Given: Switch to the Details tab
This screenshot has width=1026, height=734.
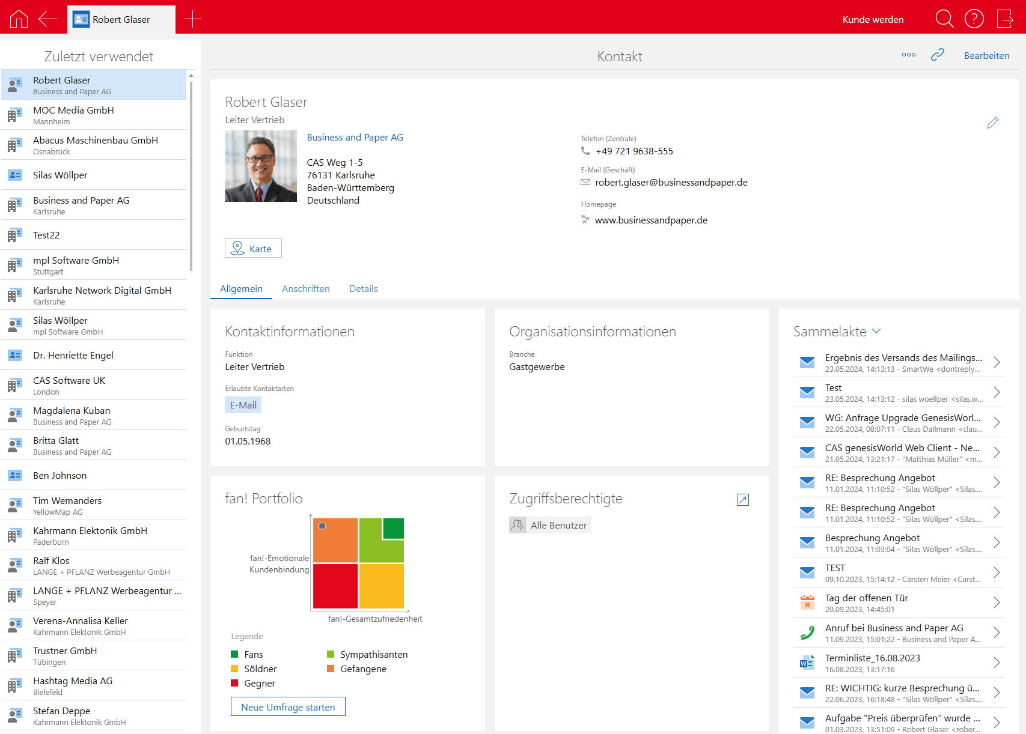Looking at the screenshot, I should 363,288.
